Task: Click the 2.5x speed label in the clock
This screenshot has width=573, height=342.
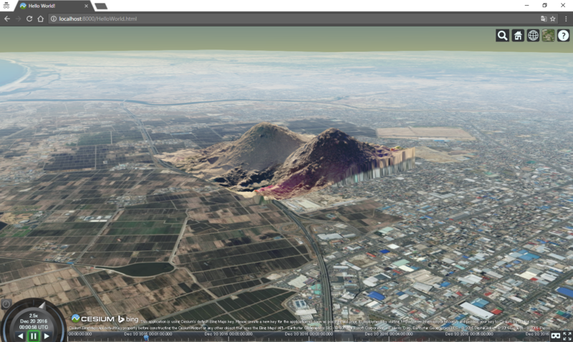Action: tap(33, 316)
